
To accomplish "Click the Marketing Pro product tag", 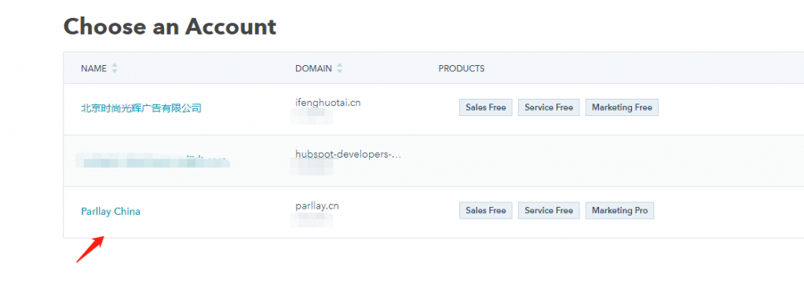I will click(x=620, y=210).
